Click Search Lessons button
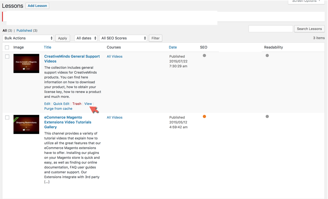328x199 pixels. click(309, 29)
